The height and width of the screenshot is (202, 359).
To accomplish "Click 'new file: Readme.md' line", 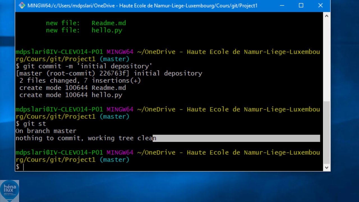I will coord(86,23).
